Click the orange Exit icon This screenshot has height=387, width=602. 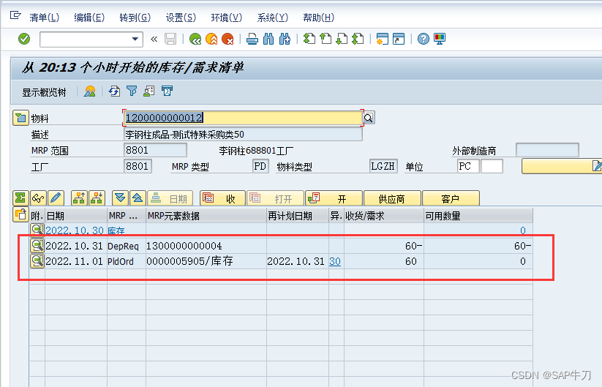tap(211, 40)
